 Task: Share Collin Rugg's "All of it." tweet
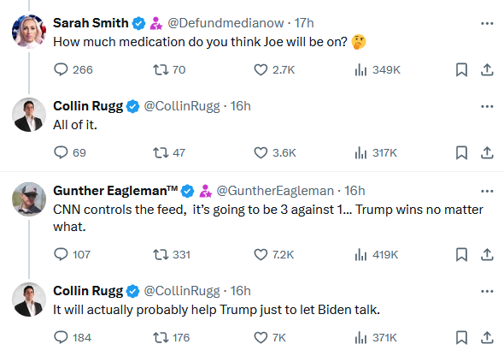487,152
